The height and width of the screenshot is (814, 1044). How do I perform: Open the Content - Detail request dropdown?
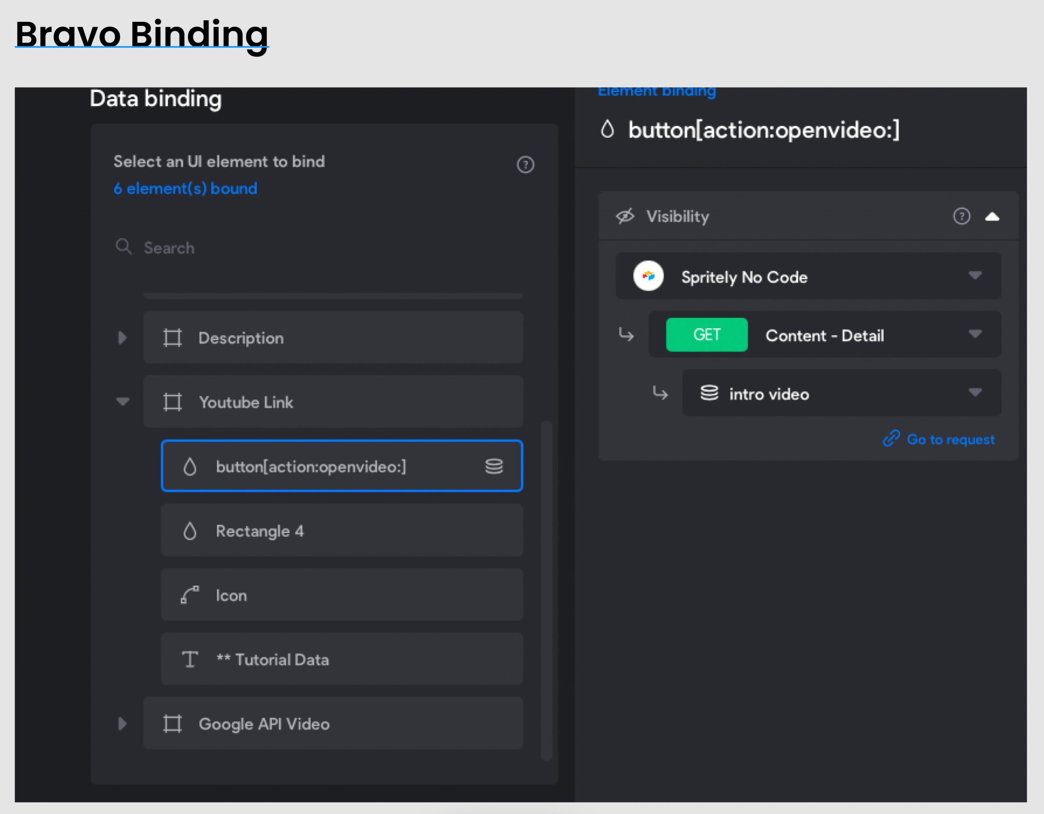pos(824,334)
